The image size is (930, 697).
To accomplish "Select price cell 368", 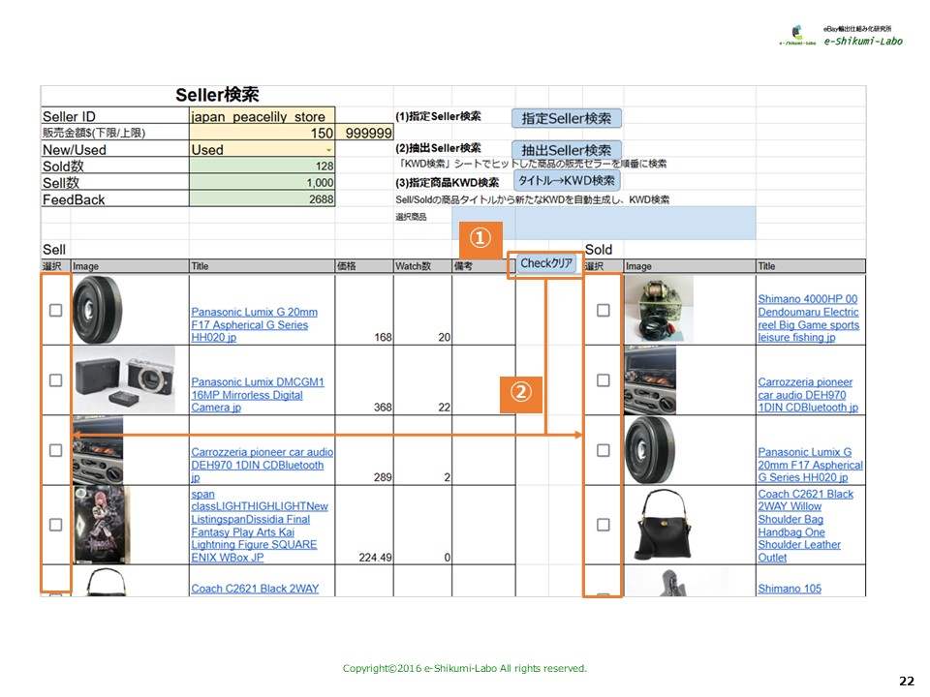I will point(364,379).
